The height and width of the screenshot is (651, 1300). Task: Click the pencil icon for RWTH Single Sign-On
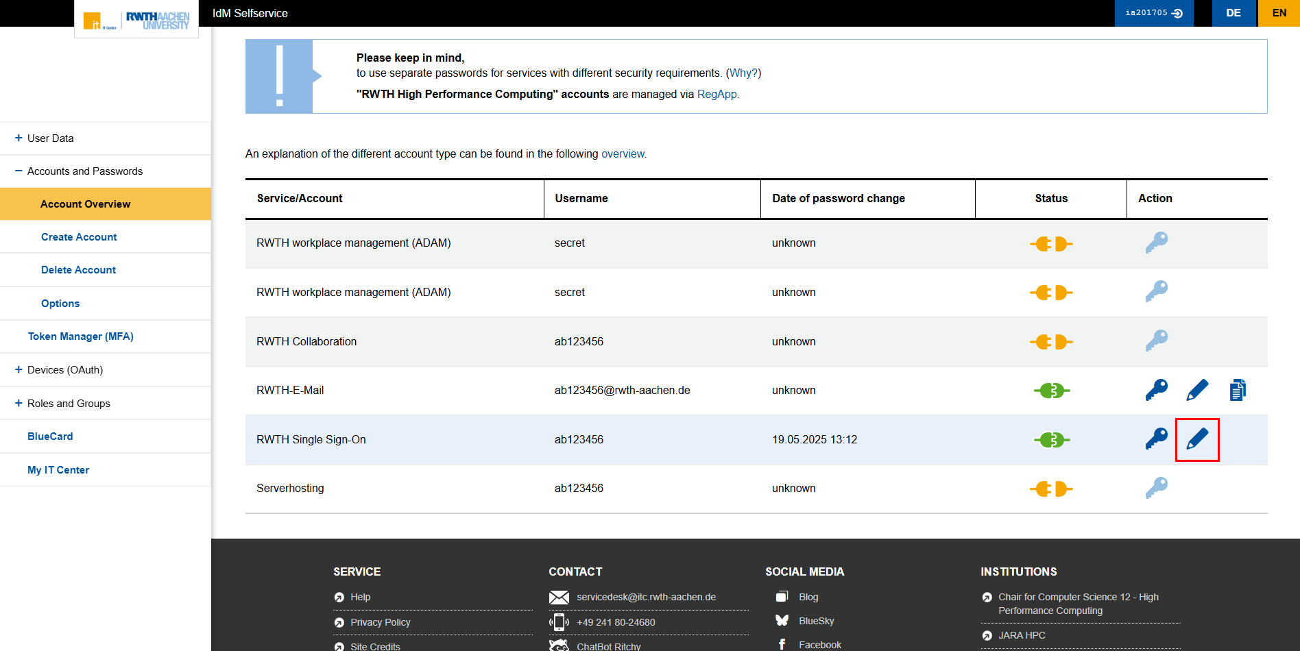pos(1197,439)
